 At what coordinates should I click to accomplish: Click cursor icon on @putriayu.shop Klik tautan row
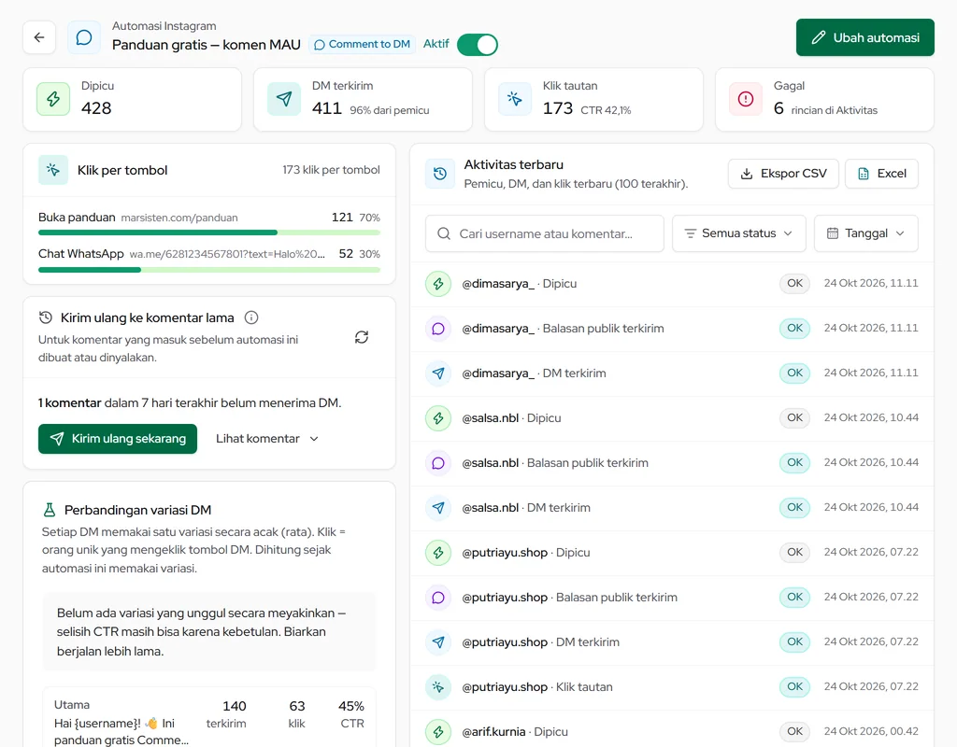[x=438, y=687]
